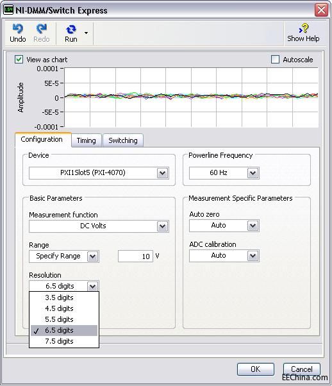The image size is (332, 386).
Task: Open the Device dropdown arrow
Action: [162, 173]
